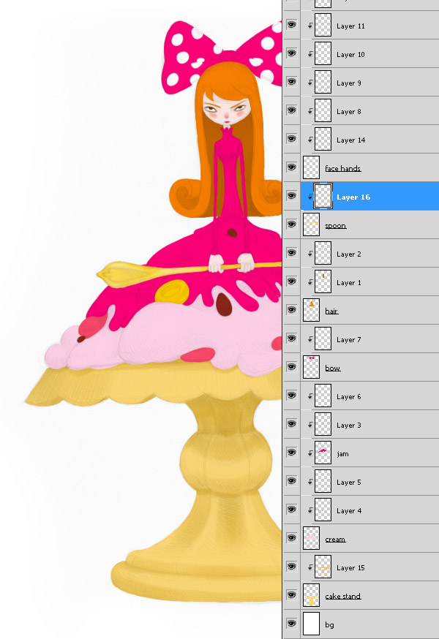The image size is (439, 639).
Task: Click the Layer 5 thumbnail
Action: [323, 481]
